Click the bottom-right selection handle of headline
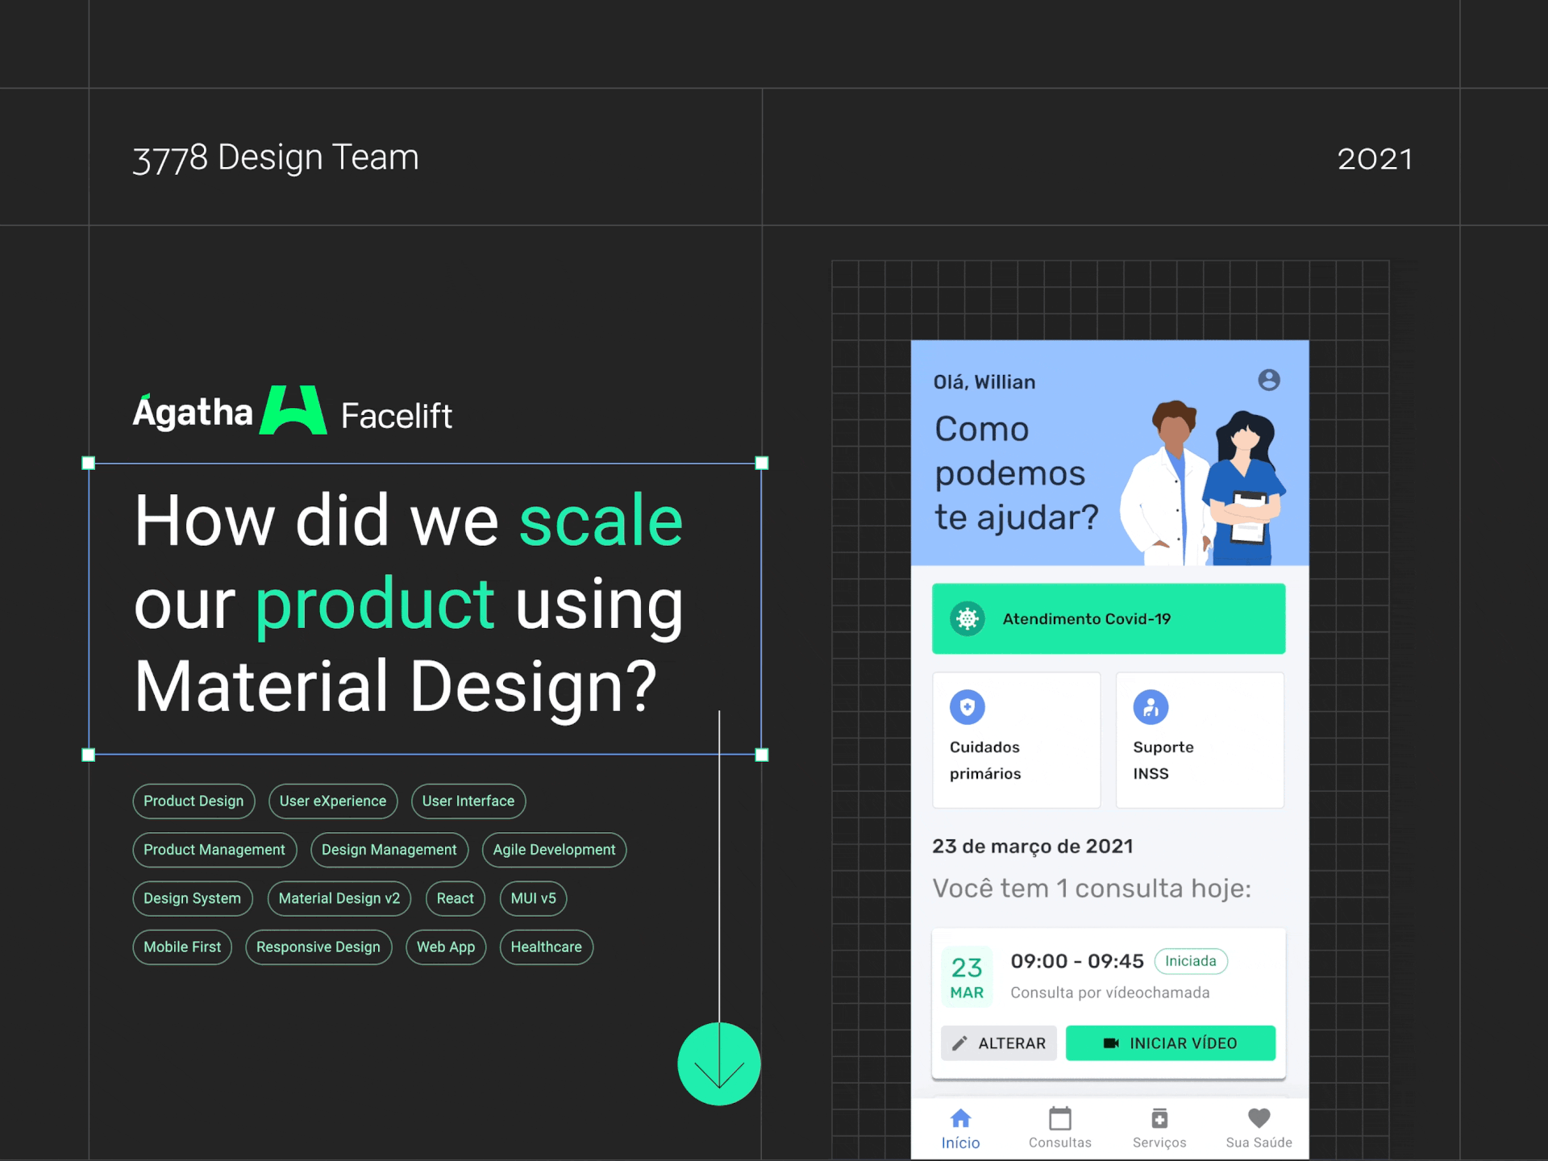The width and height of the screenshot is (1548, 1161). coord(761,755)
